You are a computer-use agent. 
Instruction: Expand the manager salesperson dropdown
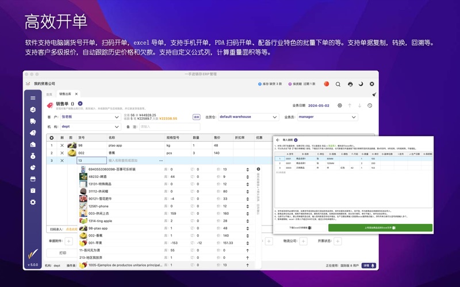tap(327, 117)
